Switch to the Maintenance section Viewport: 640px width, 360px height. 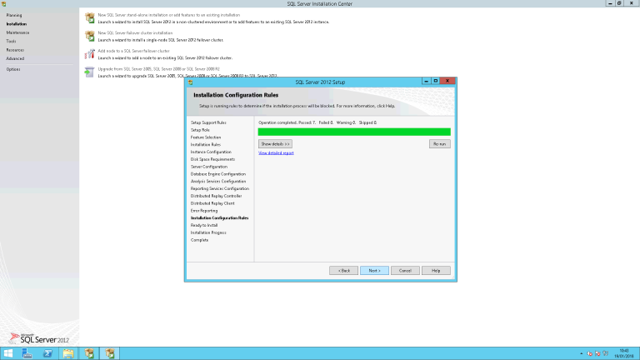tap(17, 32)
